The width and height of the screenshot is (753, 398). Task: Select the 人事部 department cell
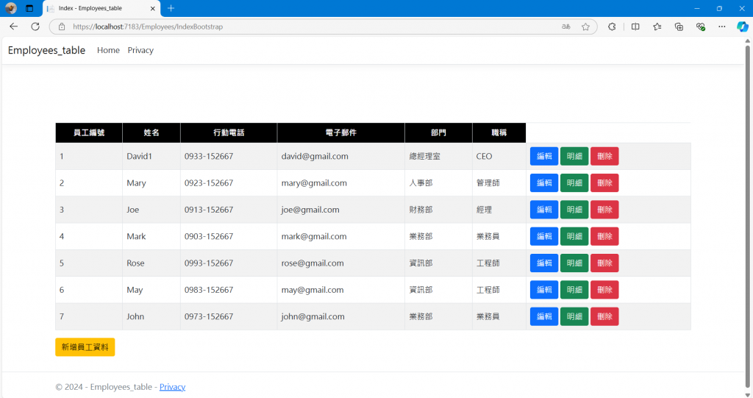pyautogui.click(x=438, y=182)
